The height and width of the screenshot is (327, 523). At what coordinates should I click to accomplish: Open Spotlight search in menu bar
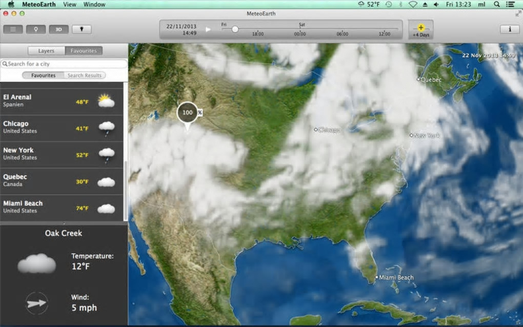[497, 4]
